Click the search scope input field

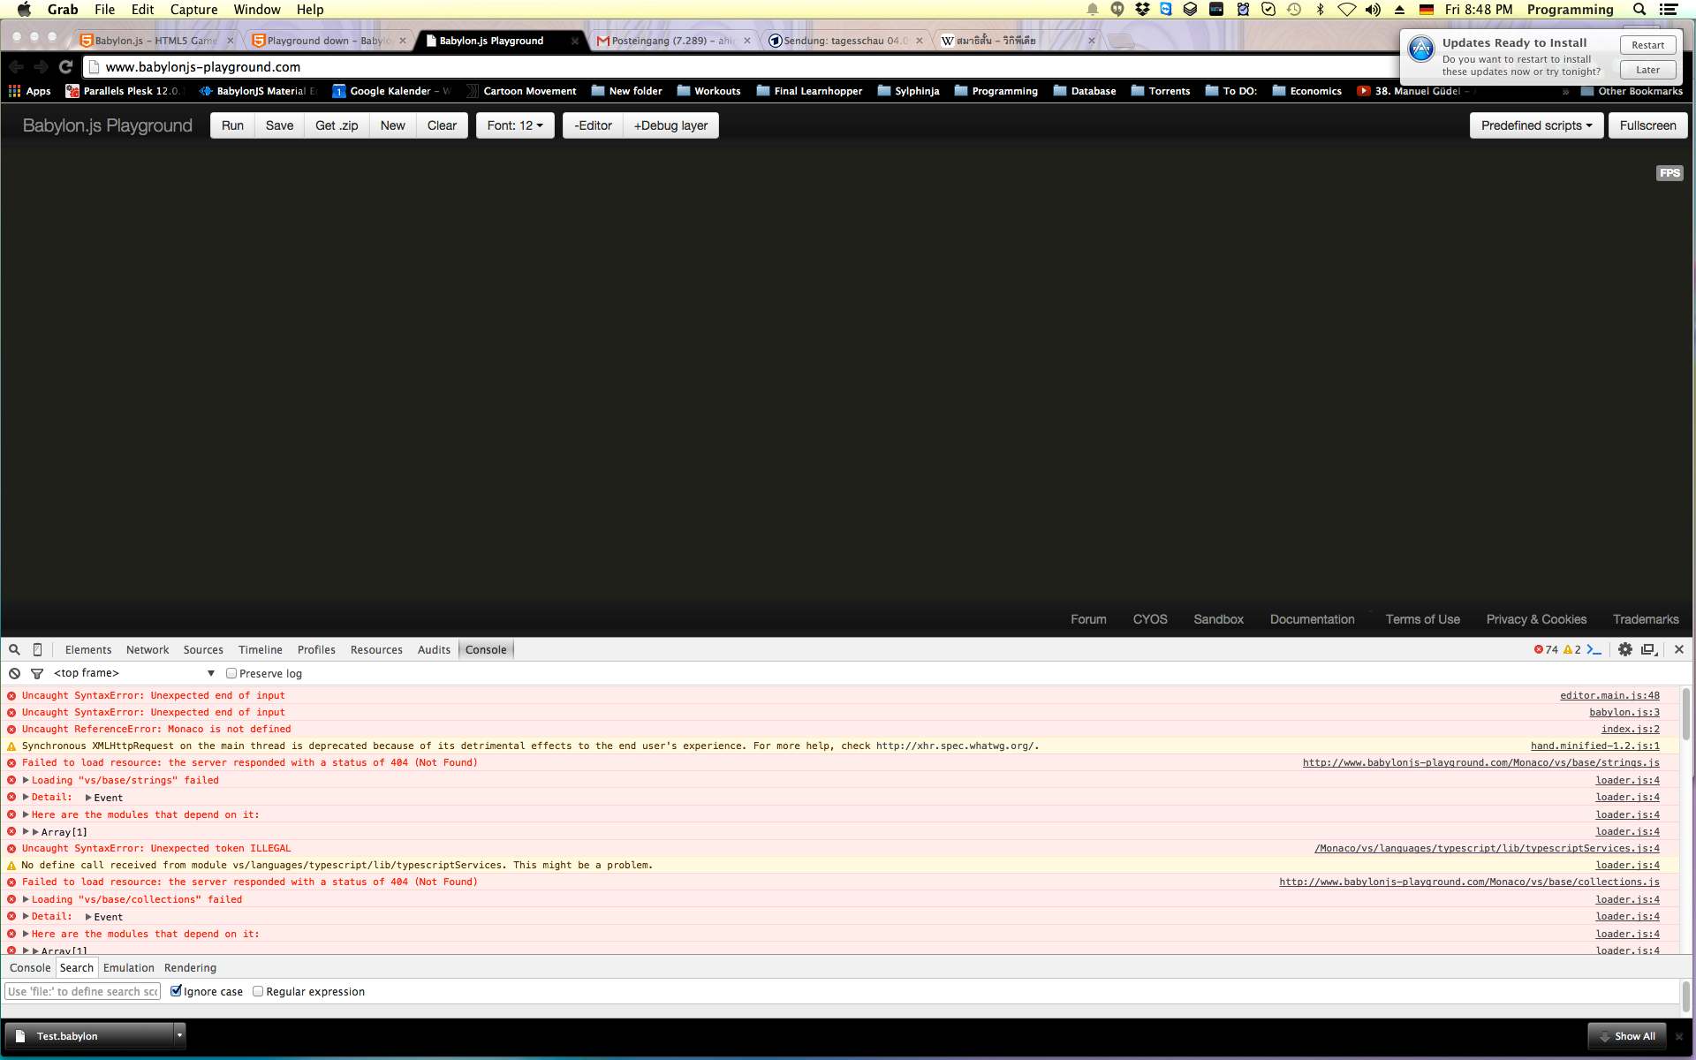click(83, 991)
